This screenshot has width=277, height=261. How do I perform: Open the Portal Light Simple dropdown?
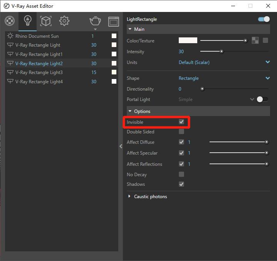(217, 99)
